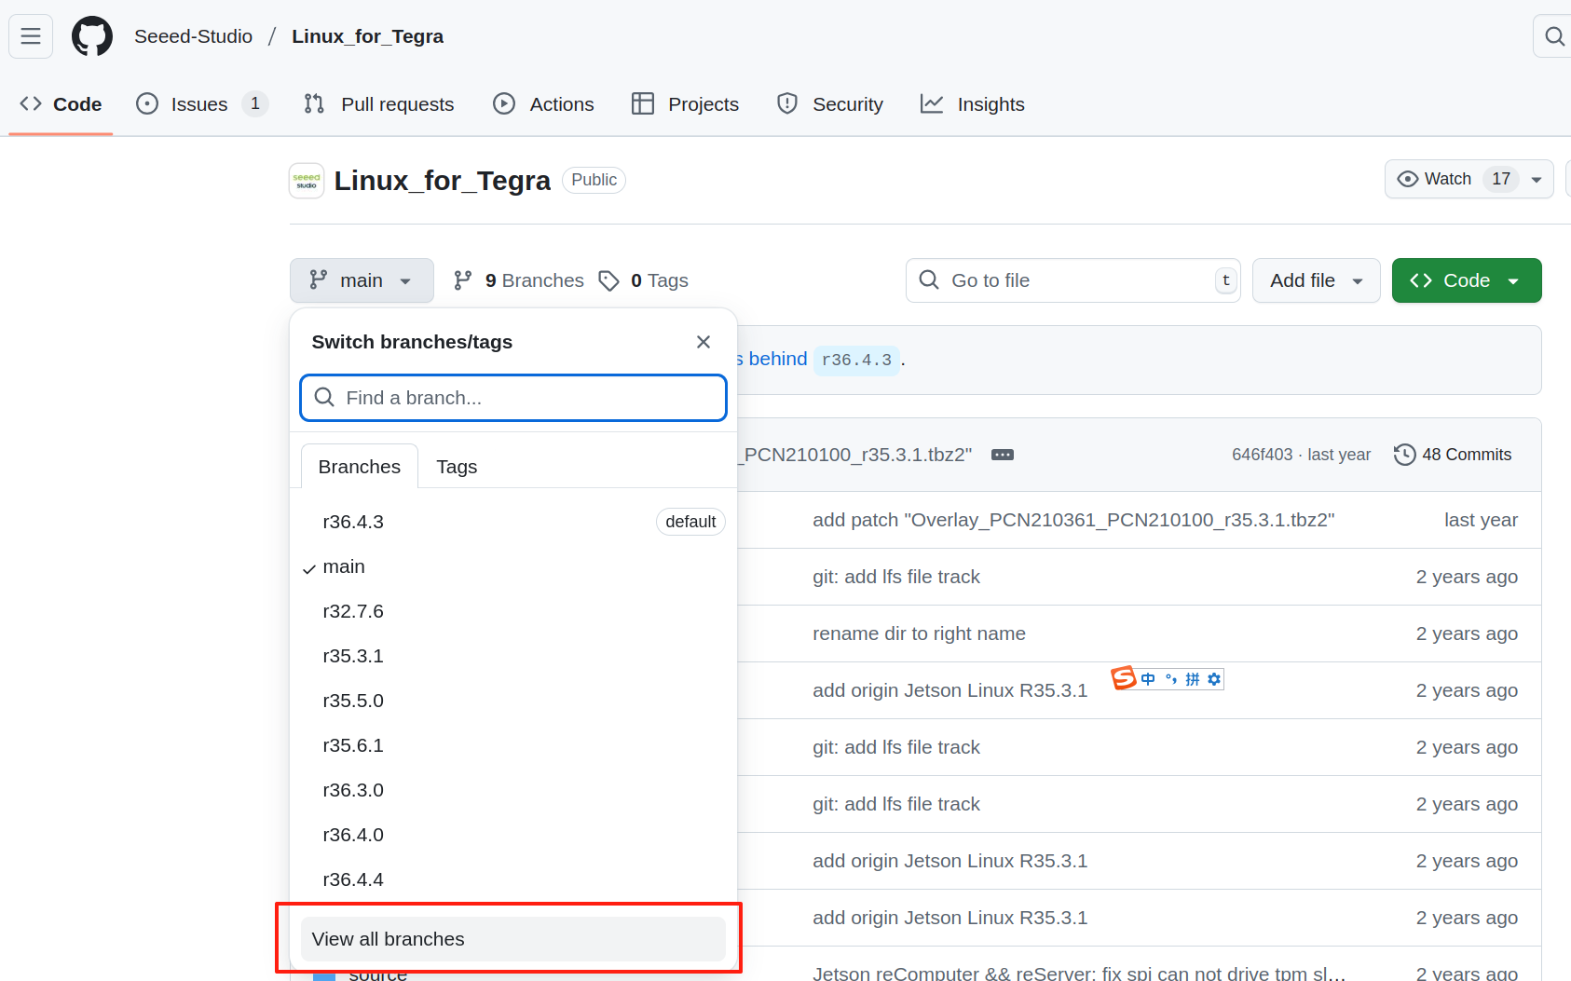Image resolution: width=1571 pixels, height=981 pixels.
Task: Open the 48 Commits history link
Action: 1453,455
